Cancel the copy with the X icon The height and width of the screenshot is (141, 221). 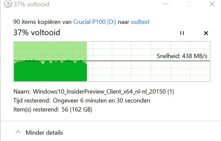click(206, 33)
